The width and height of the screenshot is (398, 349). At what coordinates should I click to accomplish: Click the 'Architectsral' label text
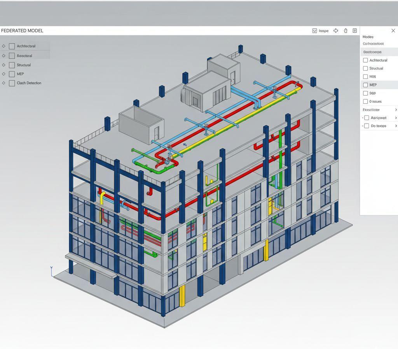coord(26,46)
